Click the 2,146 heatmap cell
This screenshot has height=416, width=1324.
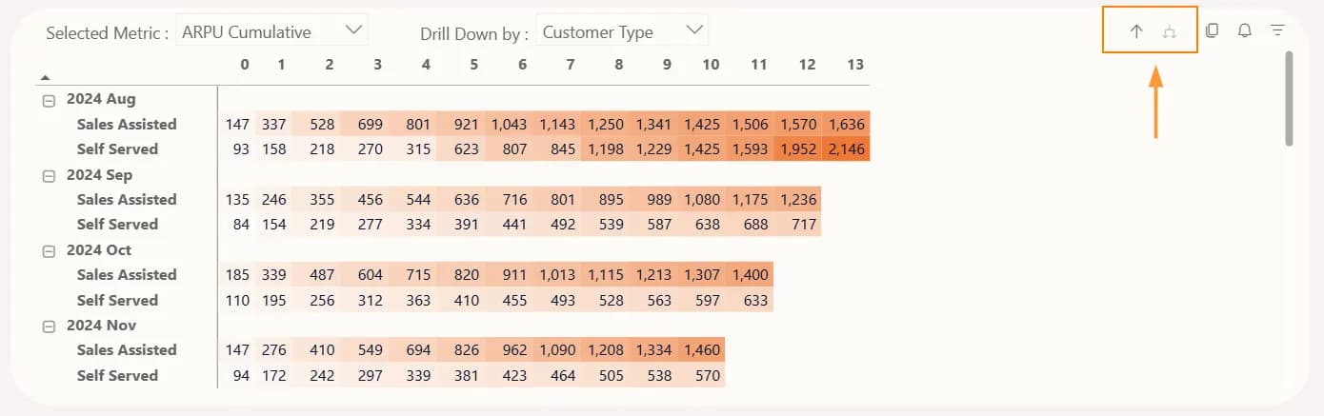[846, 149]
